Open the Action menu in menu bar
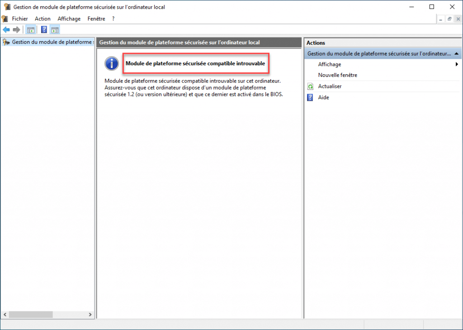This screenshot has width=463, height=330. coord(43,19)
